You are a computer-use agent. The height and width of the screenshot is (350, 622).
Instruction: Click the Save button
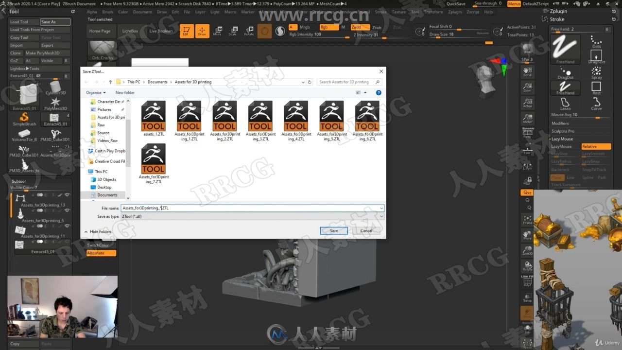point(334,231)
